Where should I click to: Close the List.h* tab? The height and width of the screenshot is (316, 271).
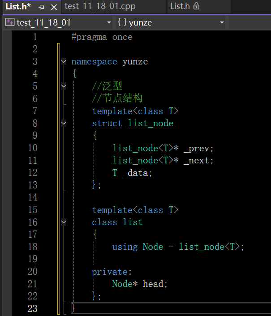pyautogui.click(x=54, y=7)
